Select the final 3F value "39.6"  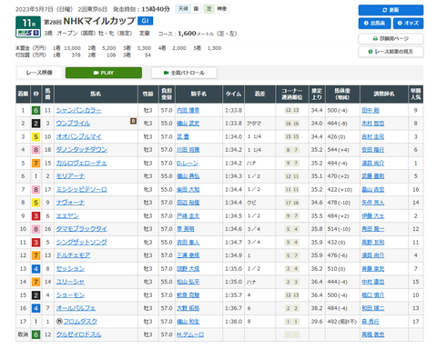click(x=317, y=321)
